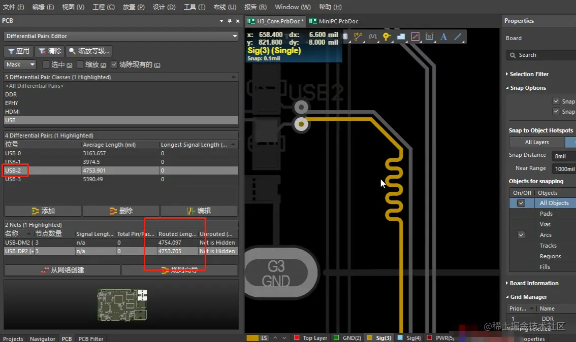The height and width of the screenshot is (342, 576).
Task: Click the current layer color swatch
Action: click(x=252, y=338)
